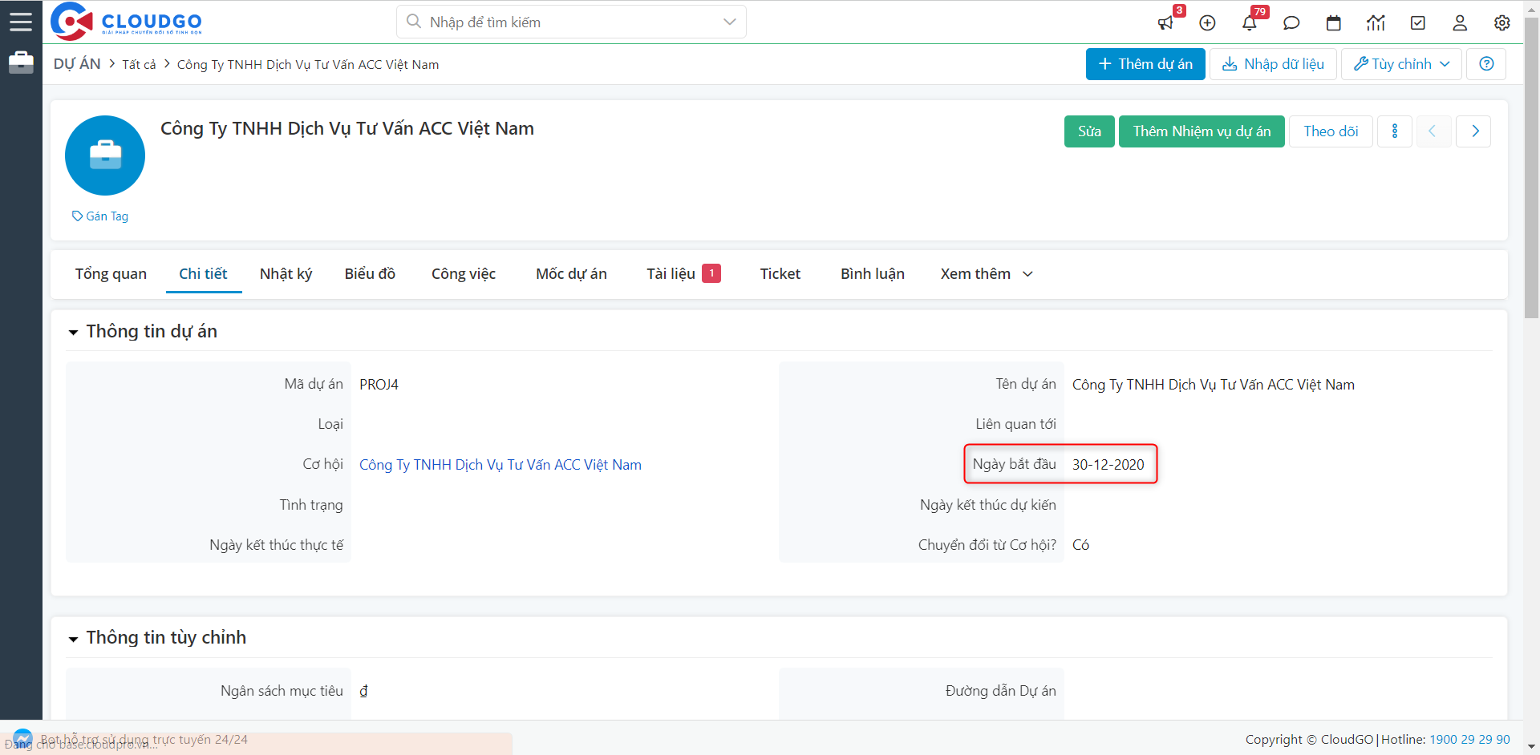The image size is (1540, 755).
Task: Open the notifications bell
Action: click(x=1250, y=23)
